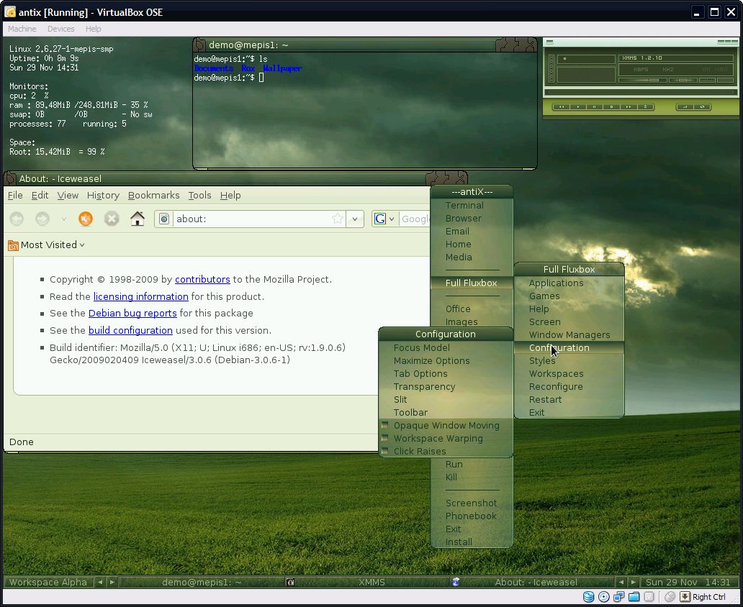743x607 pixels.
Task: Toggle shuffle in XMMS
Action: [685, 107]
